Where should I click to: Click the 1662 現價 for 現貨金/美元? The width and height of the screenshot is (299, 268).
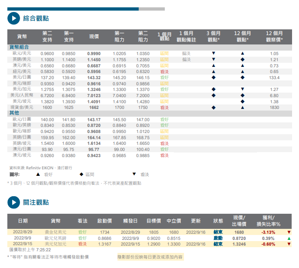(x=94, y=107)
